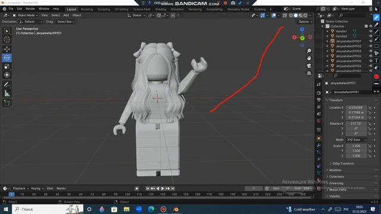Viewport: 381px width, 214px height.
Task: Expand the Relations panel
Action: (335, 170)
